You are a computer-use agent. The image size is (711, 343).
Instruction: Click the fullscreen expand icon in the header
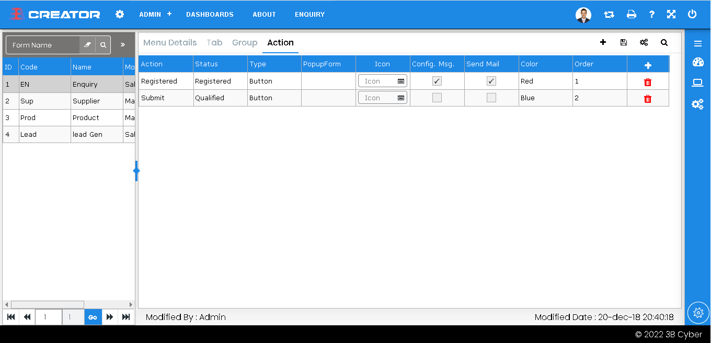(x=671, y=15)
